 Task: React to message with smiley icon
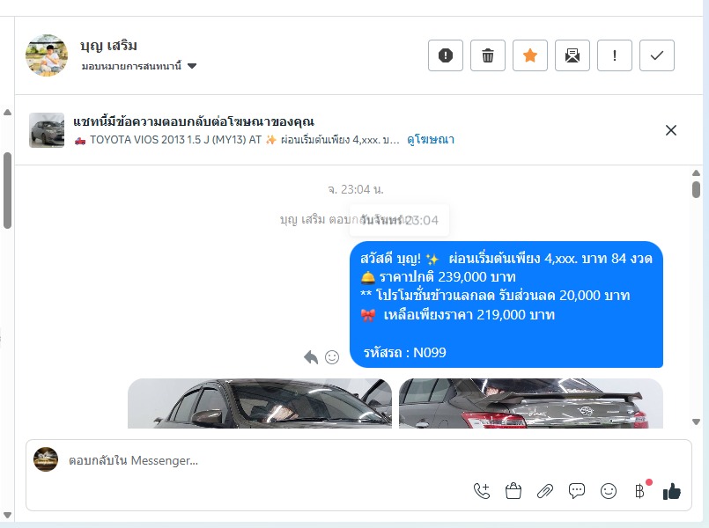pyautogui.click(x=332, y=357)
